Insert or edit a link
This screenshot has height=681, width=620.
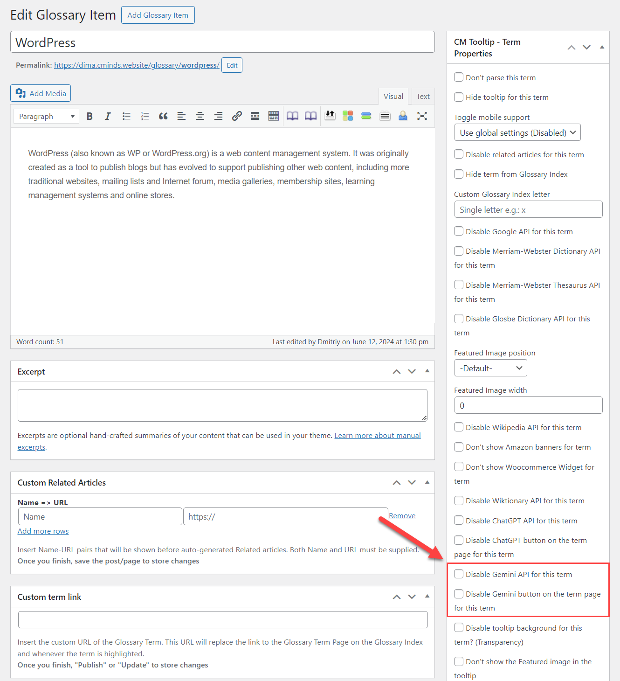pos(237,116)
